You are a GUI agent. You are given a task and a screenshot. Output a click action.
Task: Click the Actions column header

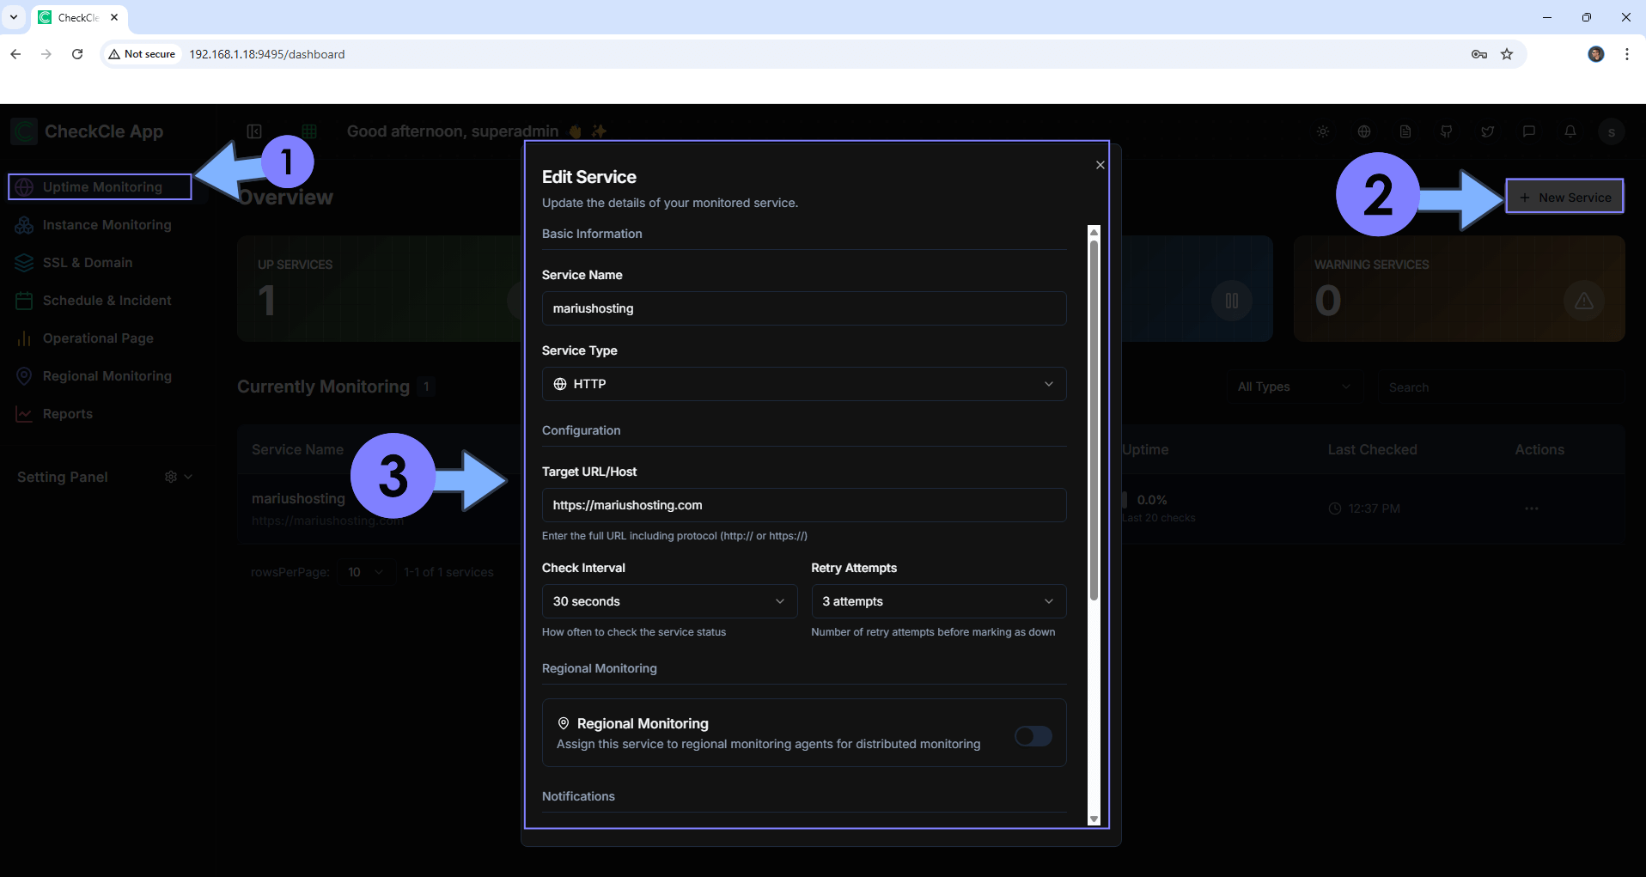point(1539,449)
